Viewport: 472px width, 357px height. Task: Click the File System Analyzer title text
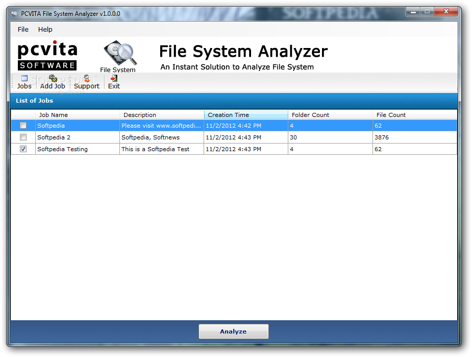(x=243, y=51)
